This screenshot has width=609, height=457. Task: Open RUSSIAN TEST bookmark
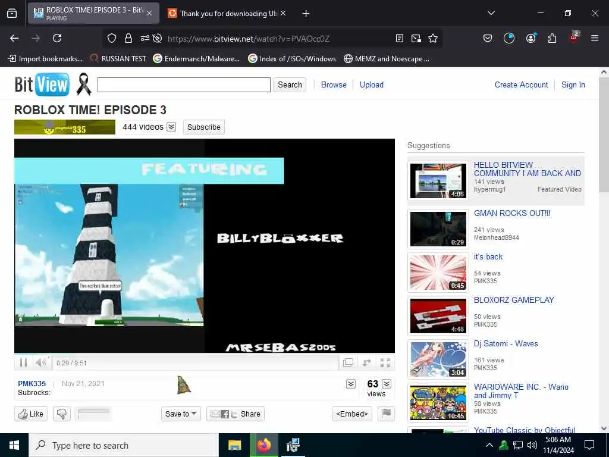pyautogui.click(x=118, y=59)
